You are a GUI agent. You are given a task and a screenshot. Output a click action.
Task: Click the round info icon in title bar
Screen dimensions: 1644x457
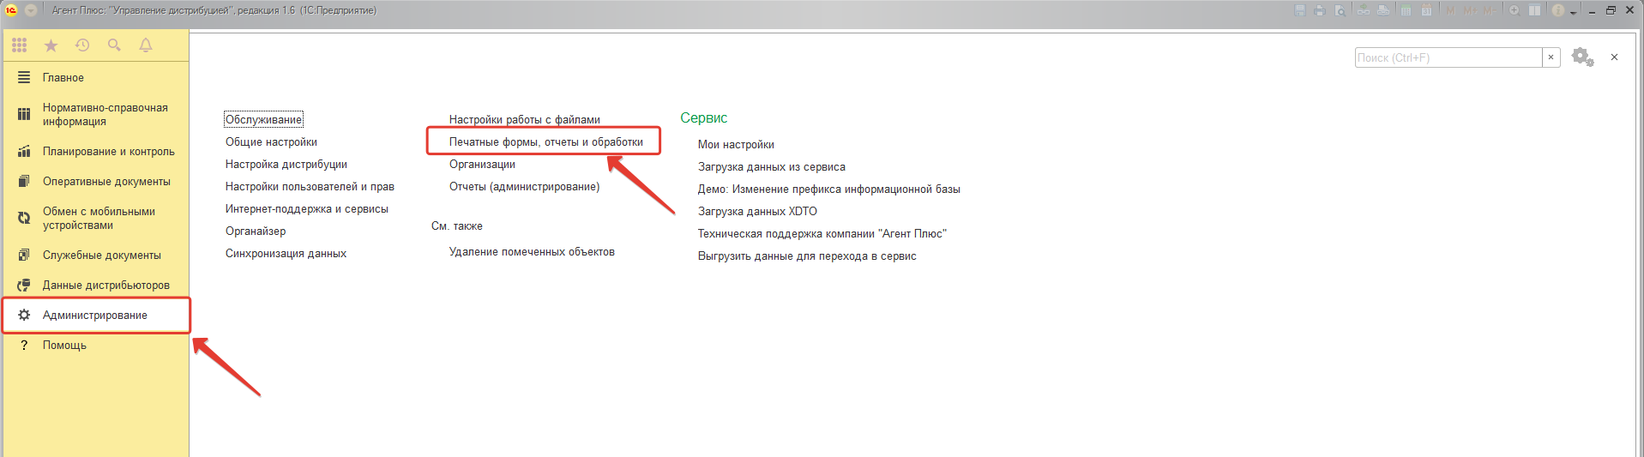tap(1558, 10)
